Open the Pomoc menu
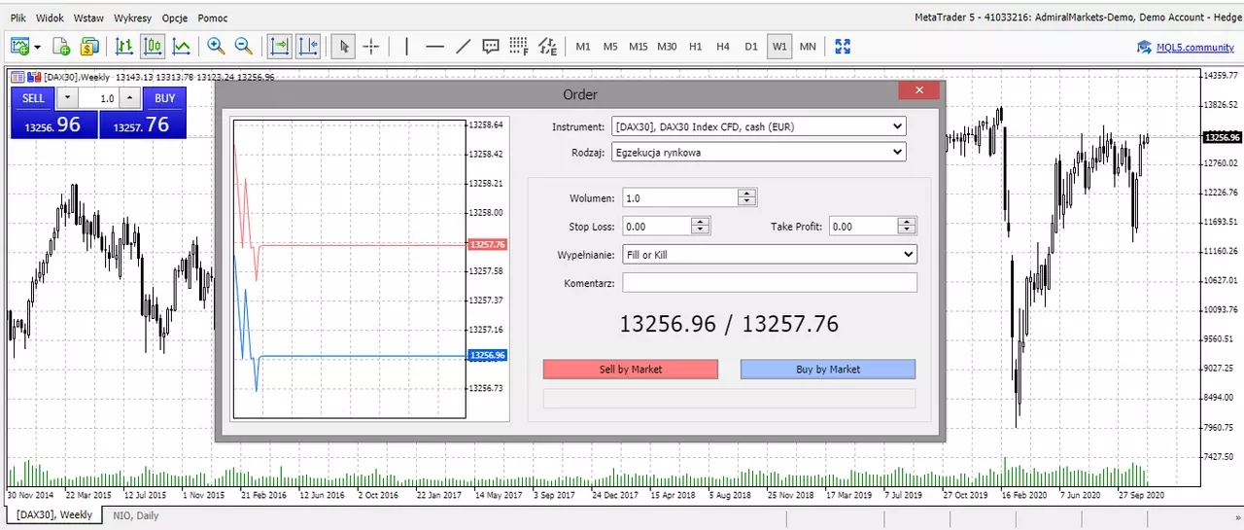The width and height of the screenshot is (1244, 530). (x=213, y=18)
